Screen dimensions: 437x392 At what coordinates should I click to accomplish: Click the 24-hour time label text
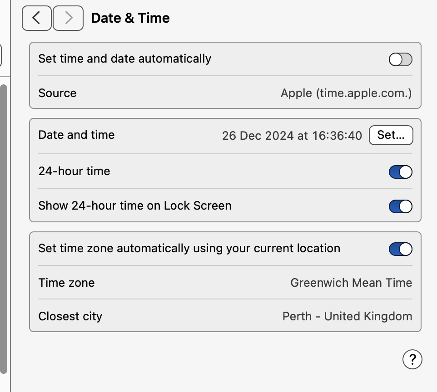(74, 171)
